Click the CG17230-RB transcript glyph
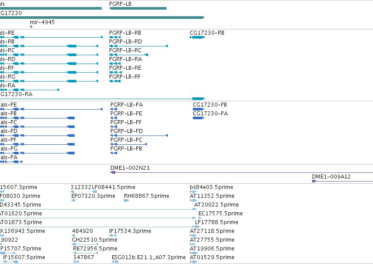The height and width of the screenshot is (264, 373). click(197, 37)
